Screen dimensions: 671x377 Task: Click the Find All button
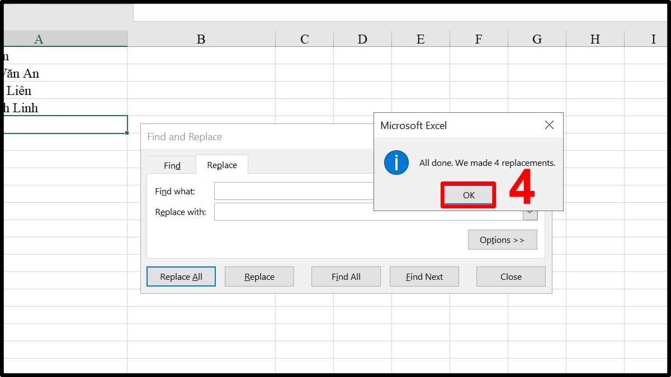[346, 276]
